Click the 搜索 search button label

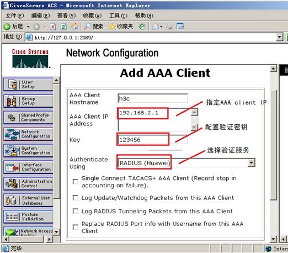[98, 27]
